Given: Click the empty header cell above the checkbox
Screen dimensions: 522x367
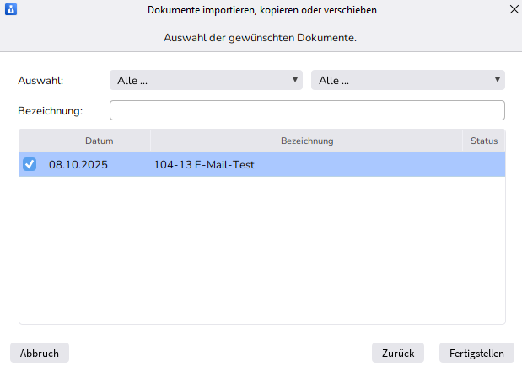Looking at the screenshot, I should tap(32, 141).
